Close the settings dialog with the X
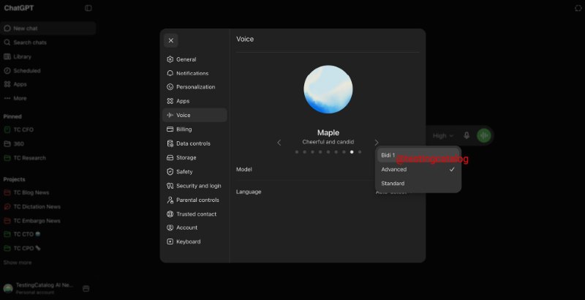 coord(171,40)
